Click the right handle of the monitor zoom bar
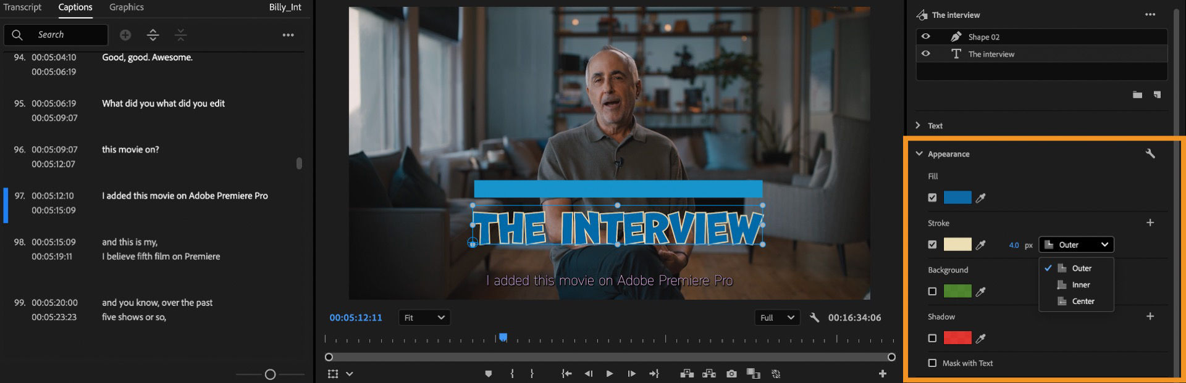This screenshot has width=1186, height=383. coord(891,357)
